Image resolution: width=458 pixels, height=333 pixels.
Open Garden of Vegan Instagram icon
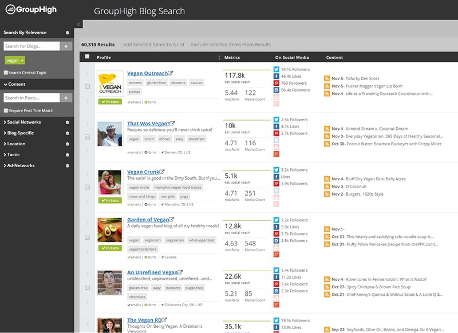coord(277,241)
